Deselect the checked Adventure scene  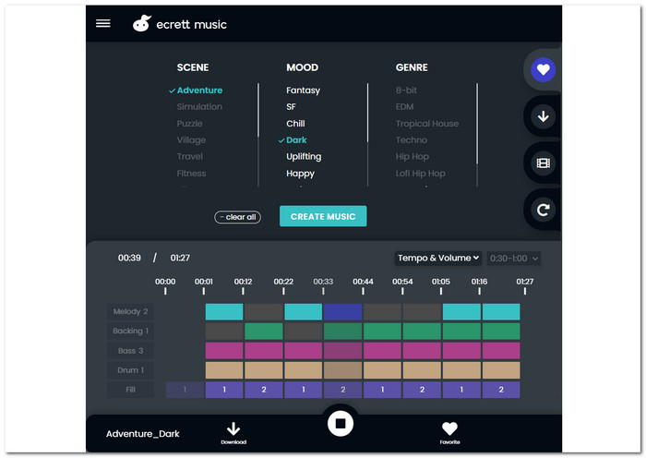point(199,90)
